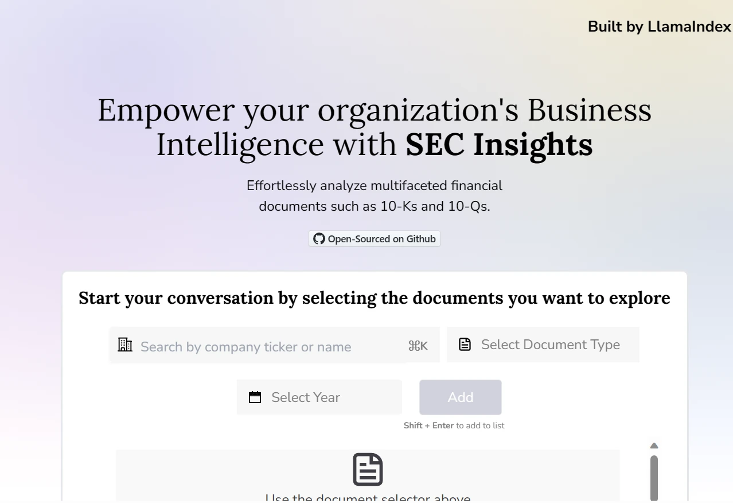The image size is (733, 503).
Task: Click the 'Use the document selector above' message
Action: [x=368, y=498]
